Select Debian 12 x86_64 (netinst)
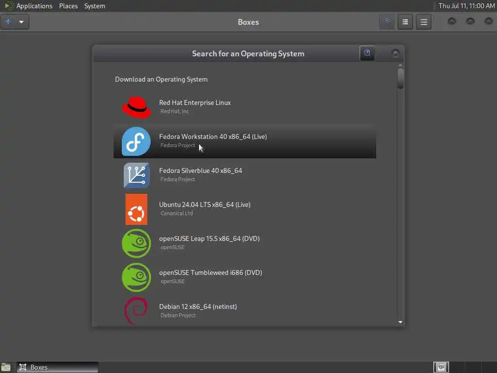 245,310
